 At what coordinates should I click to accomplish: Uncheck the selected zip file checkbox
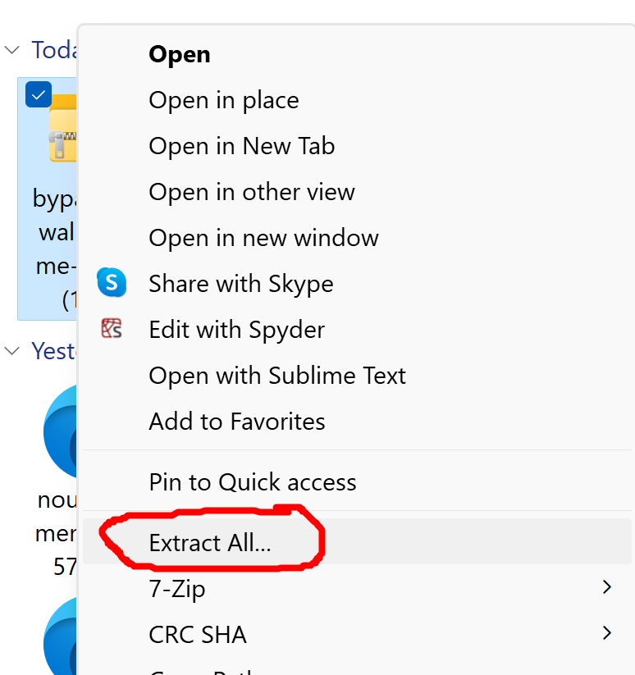pyautogui.click(x=39, y=94)
